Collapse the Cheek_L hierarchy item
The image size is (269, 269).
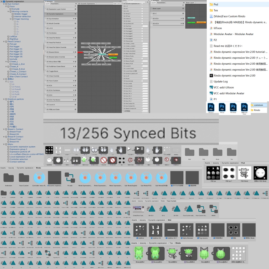6,61
